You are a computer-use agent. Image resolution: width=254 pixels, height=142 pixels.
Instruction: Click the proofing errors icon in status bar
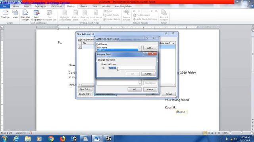point(30,133)
